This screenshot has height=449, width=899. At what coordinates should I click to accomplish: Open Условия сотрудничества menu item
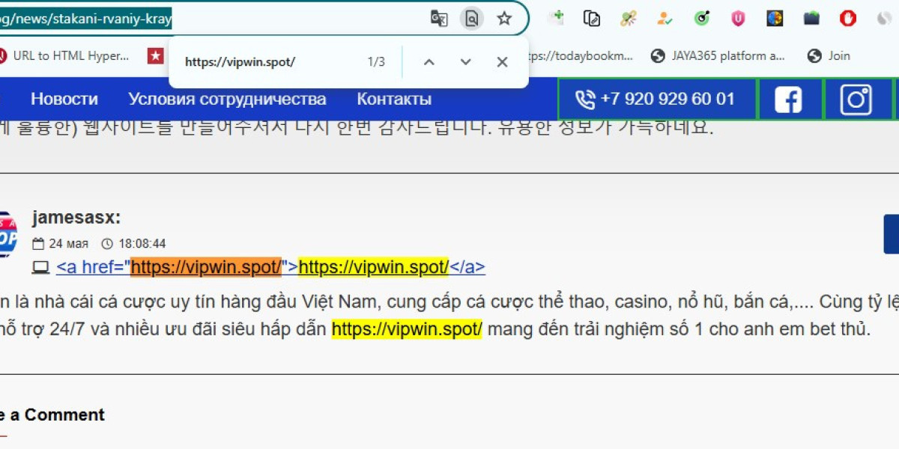point(227,99)
